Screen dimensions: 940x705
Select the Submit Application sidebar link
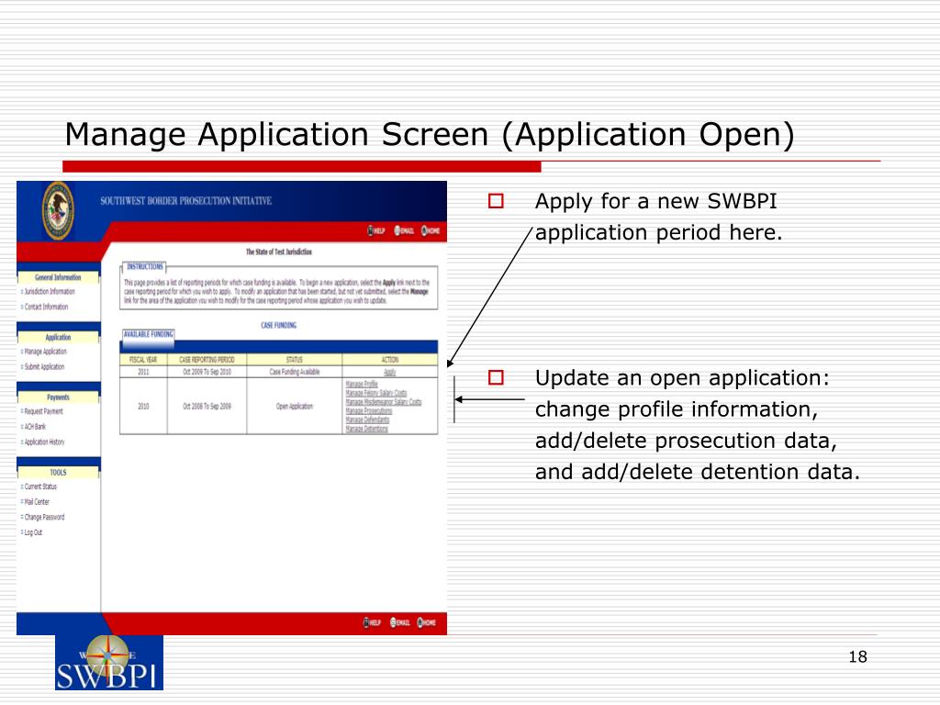44,367
